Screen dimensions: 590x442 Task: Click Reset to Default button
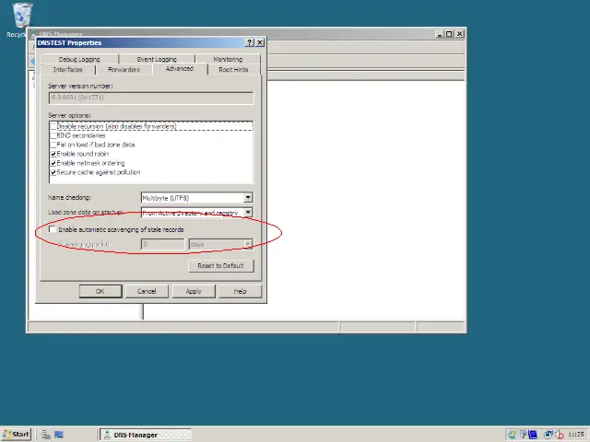221,266
